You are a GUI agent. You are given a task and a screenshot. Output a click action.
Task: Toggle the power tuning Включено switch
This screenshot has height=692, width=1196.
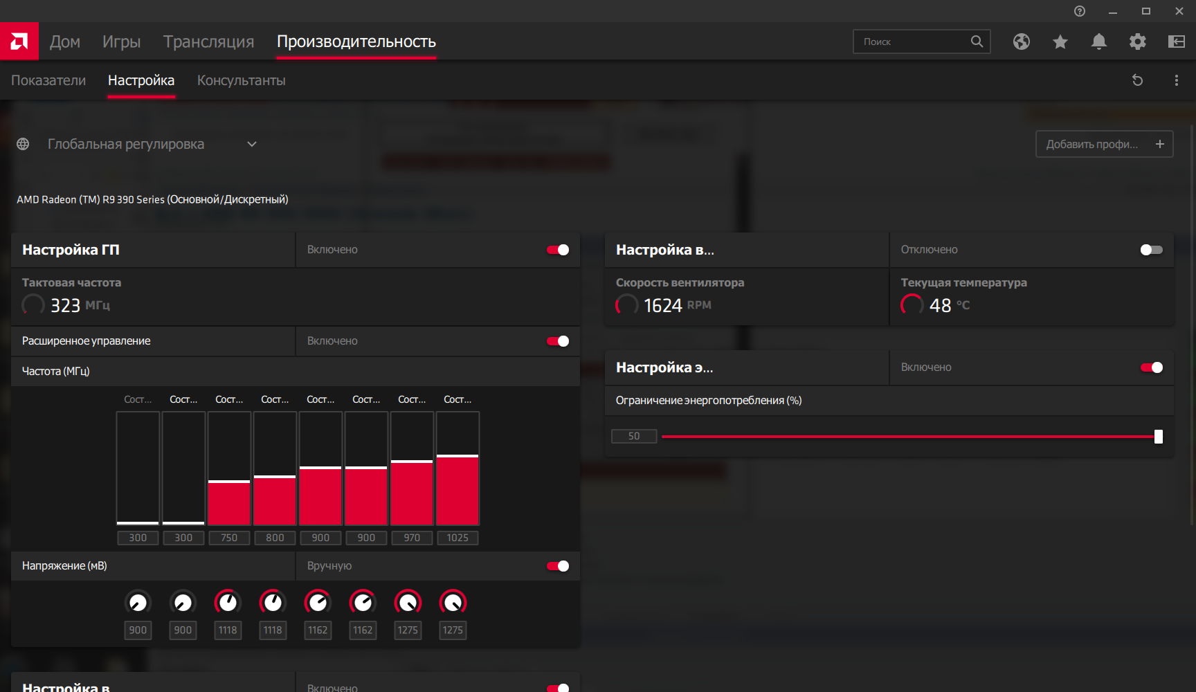pyautogui.click(x=1152, y=367)
